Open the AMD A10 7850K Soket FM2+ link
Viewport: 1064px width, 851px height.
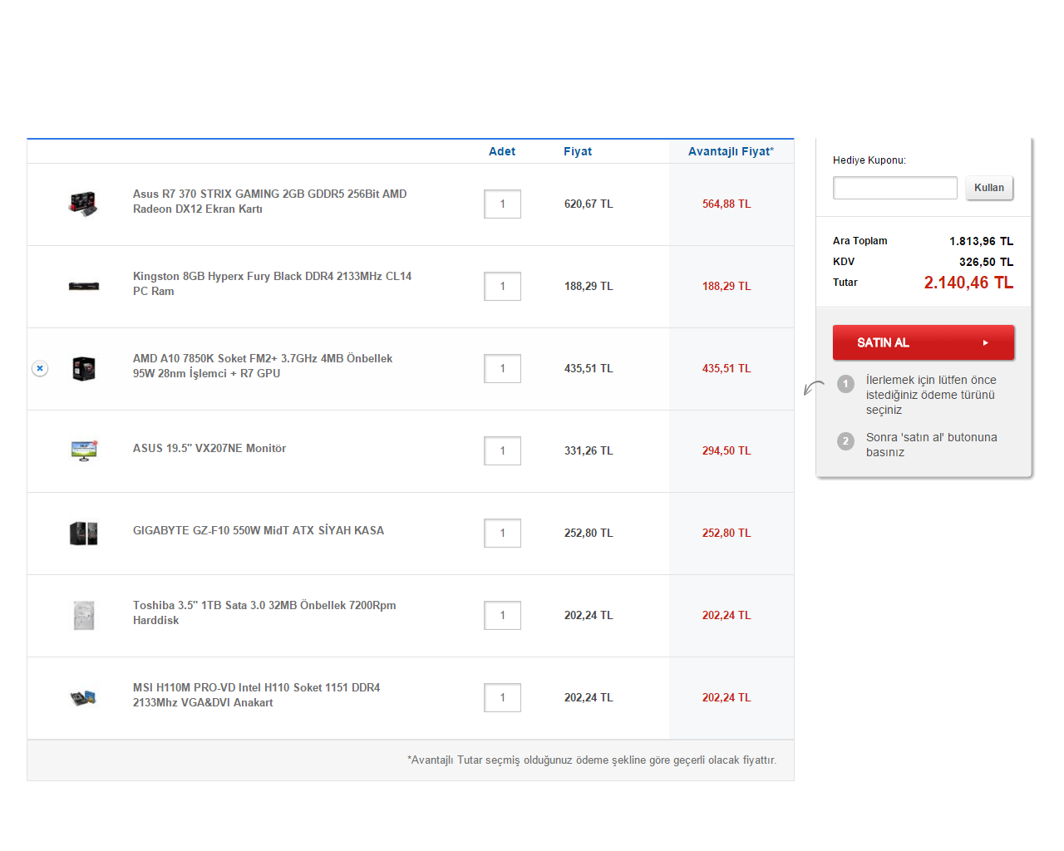pyautogui.click(x=263, y=366)
